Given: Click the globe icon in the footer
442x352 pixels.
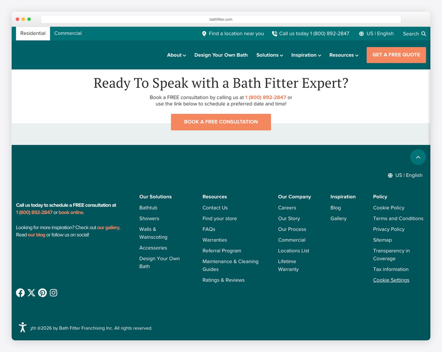Looking at the screenshot, I should coord(390,175).
